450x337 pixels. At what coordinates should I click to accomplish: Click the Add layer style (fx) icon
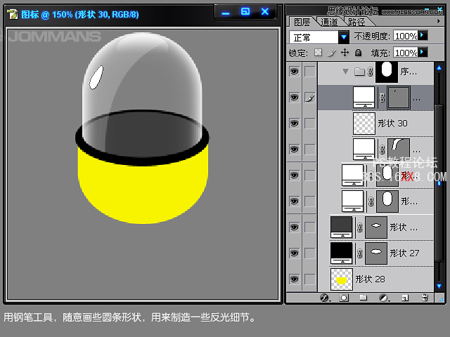[x=325, y=298]
